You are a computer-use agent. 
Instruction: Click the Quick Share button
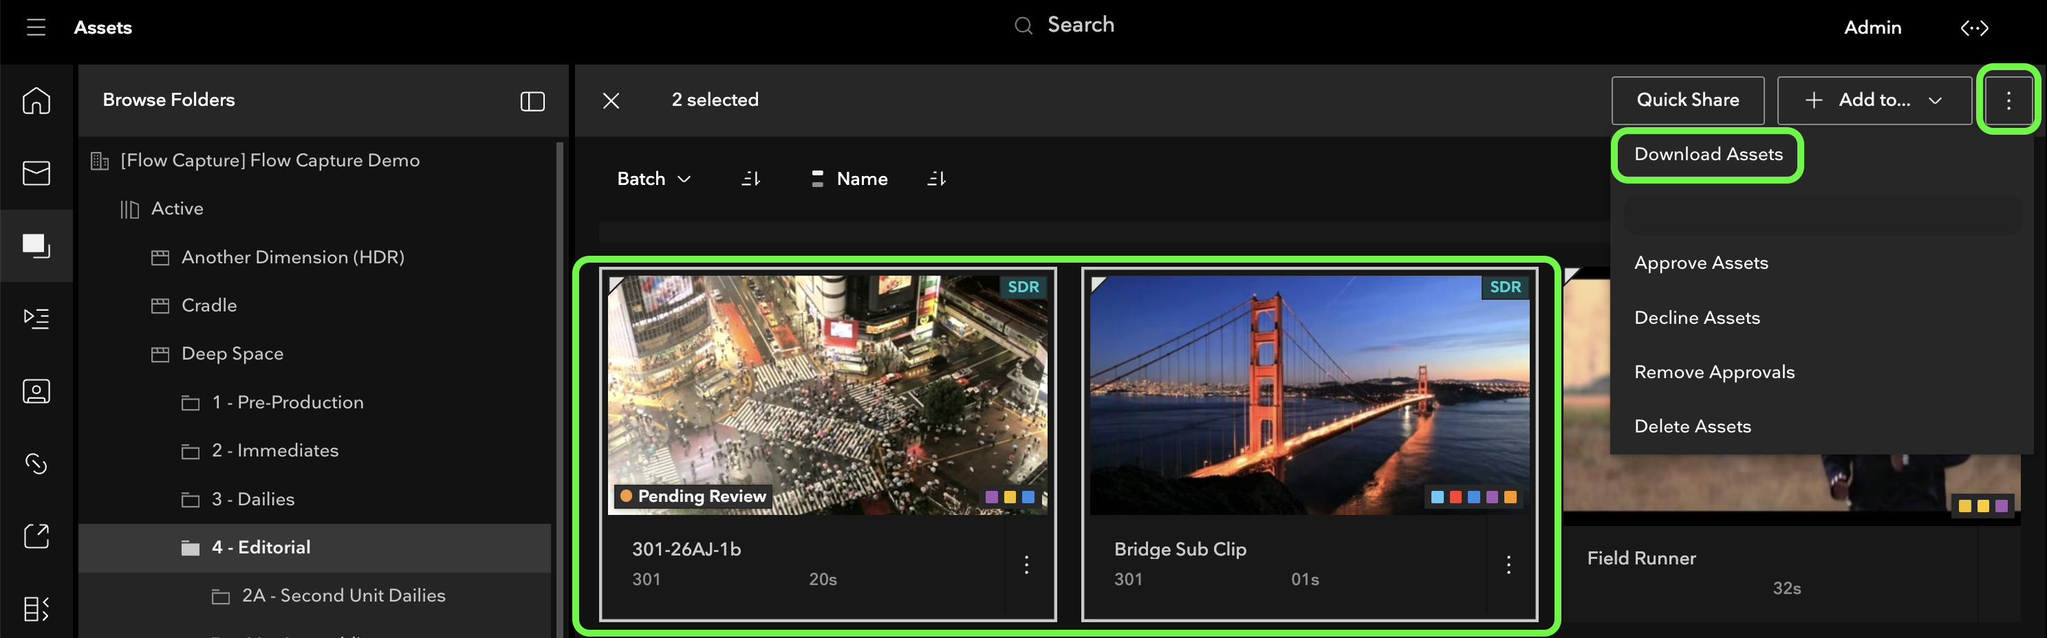pos(1688,100)
